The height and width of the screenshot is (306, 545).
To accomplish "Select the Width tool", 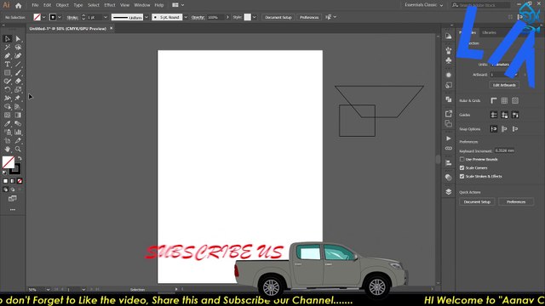I will pos(8,99).
